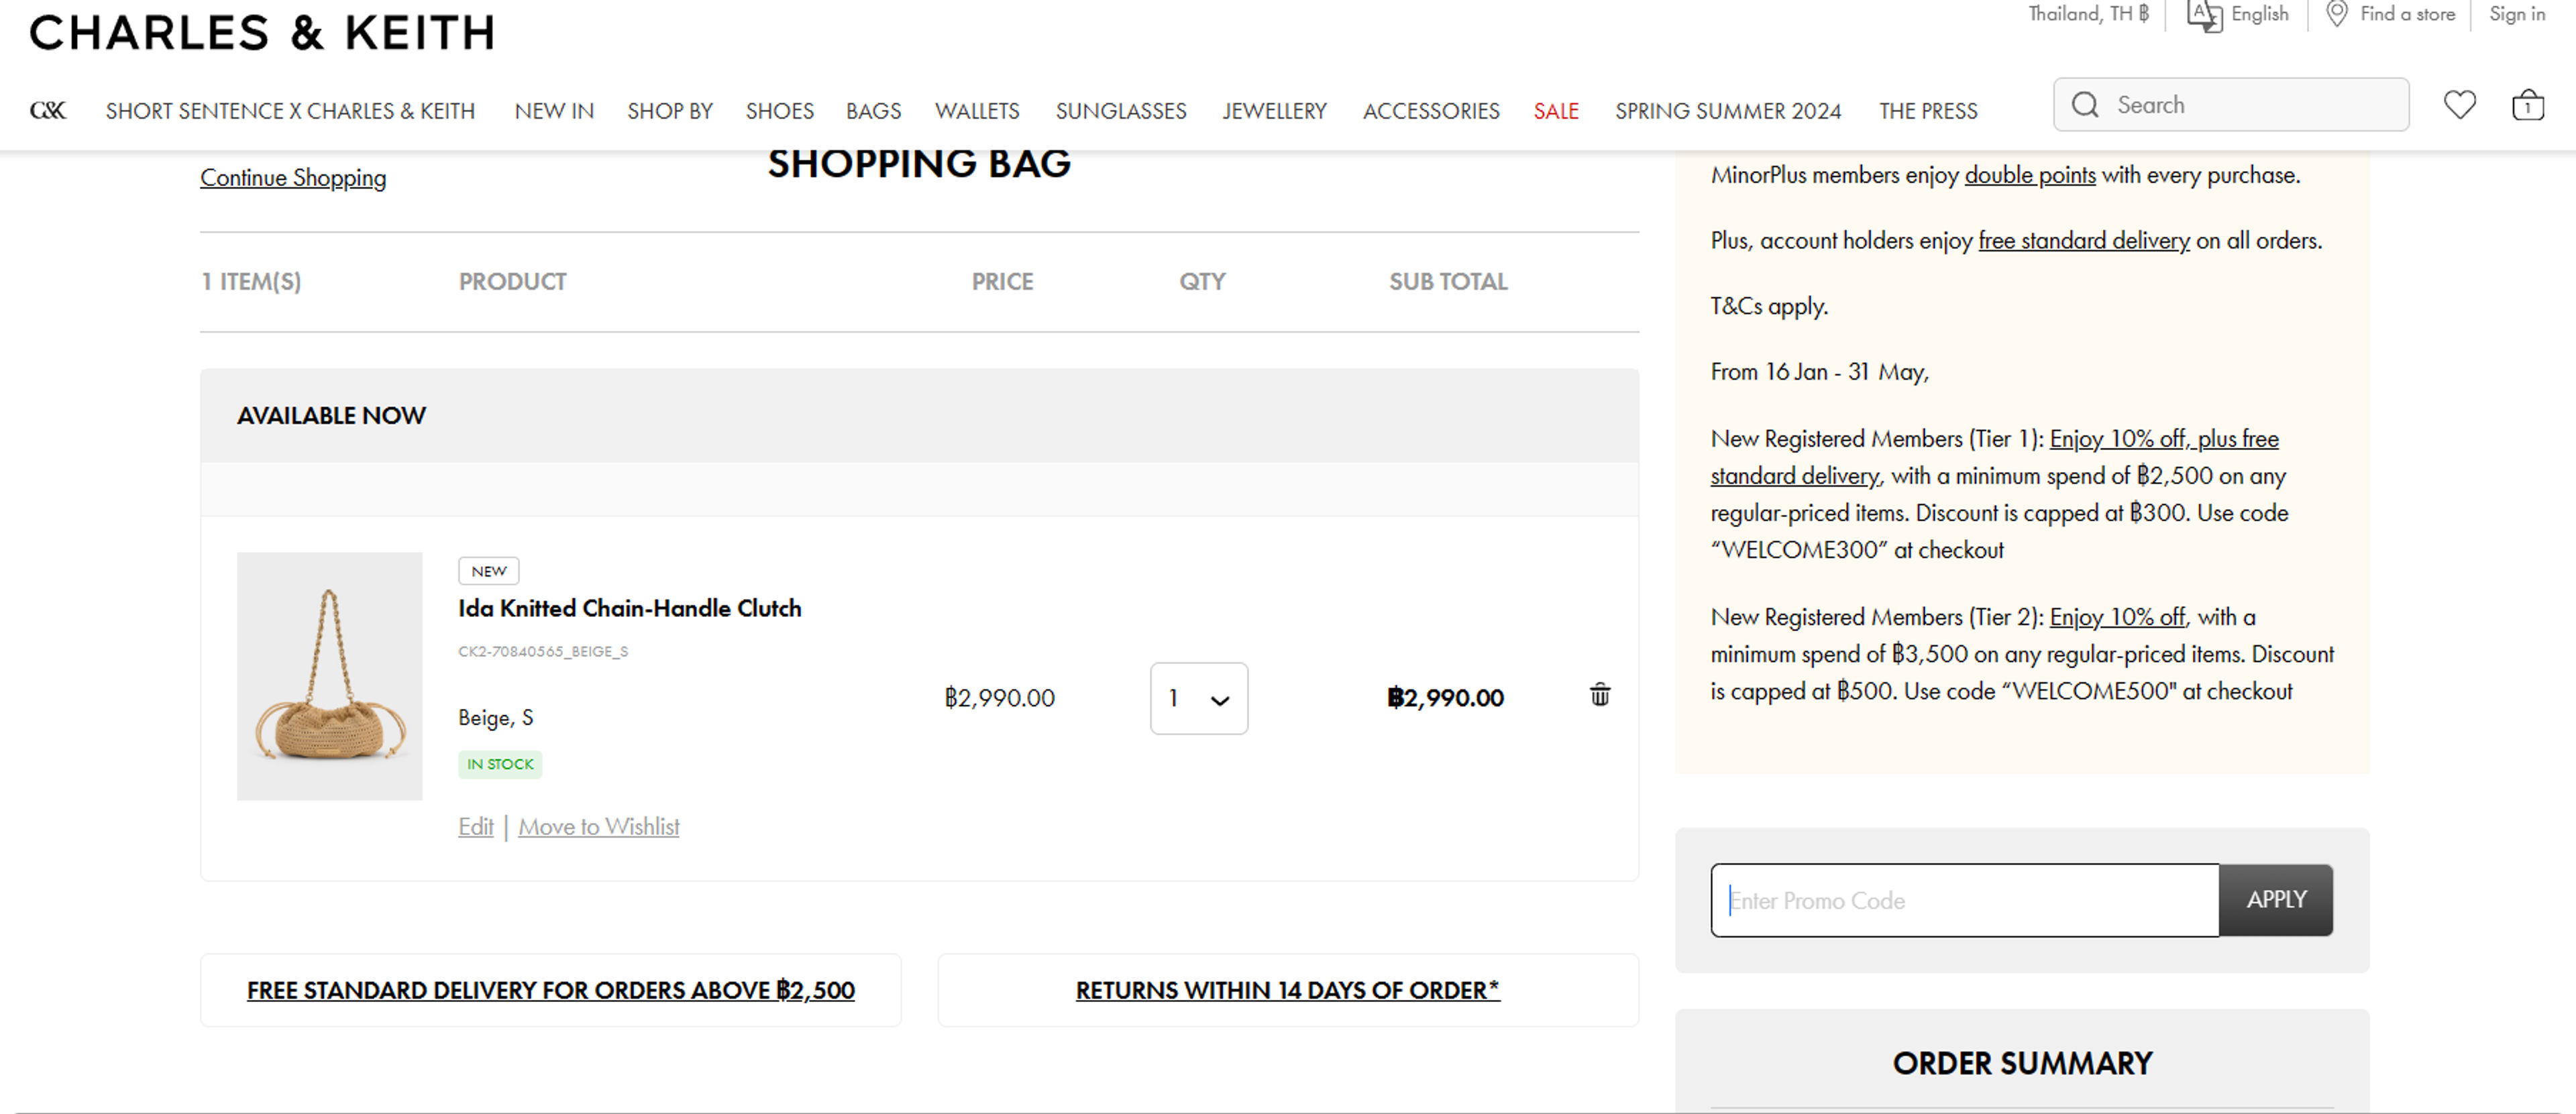Screen dimensions: 2576x1114
Task: Open the quantity dropdown
Action: [1198, 698]
